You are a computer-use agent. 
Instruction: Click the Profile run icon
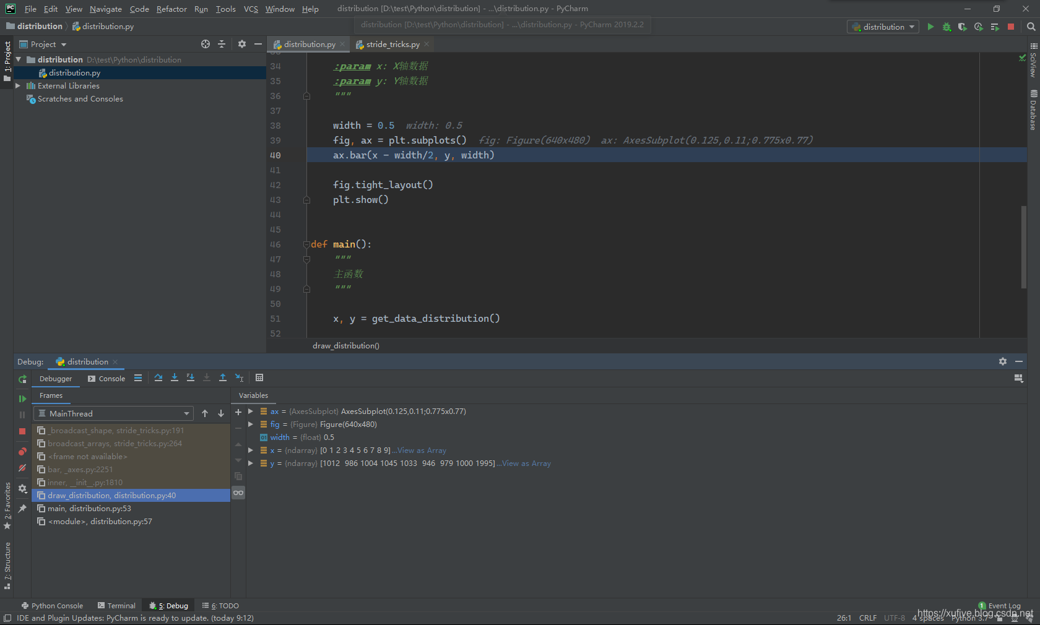(979, 27)
